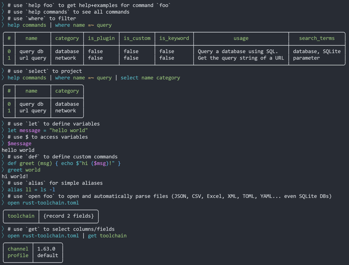349x265 pixels.
Task: Click the "database" cell in the two-column table
Action: point(67,104)
